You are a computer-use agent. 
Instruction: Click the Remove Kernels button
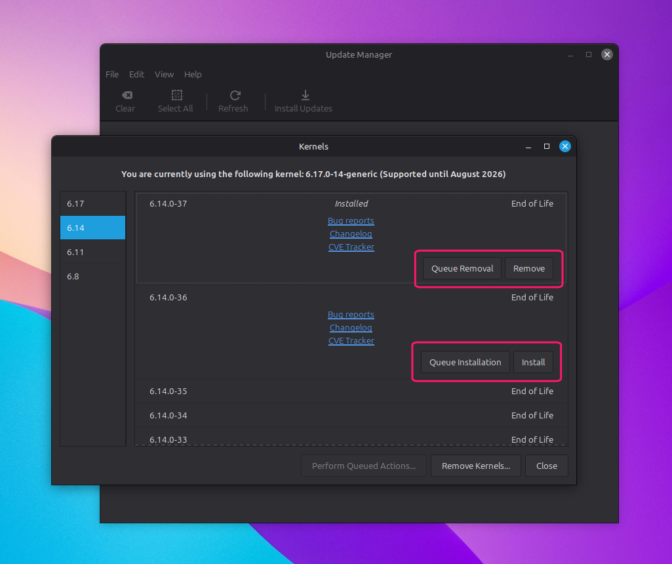[x=476, y=466]
